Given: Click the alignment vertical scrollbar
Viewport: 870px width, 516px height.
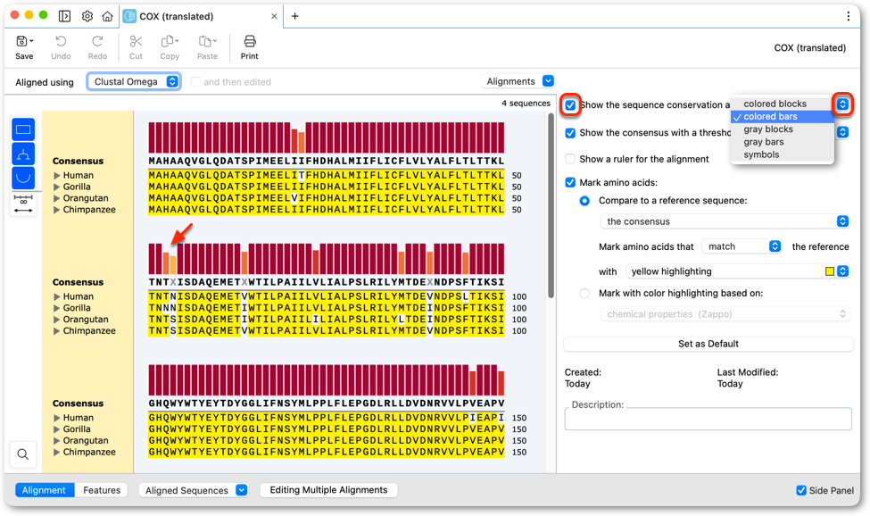Looking at the screenshot, I should pos(551,205).
